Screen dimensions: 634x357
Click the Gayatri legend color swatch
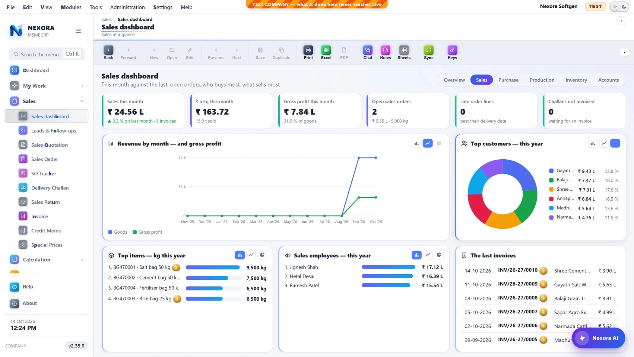[x=551, y=171]
